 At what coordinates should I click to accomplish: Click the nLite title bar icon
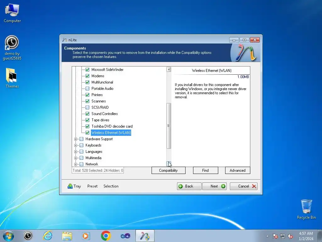point(65,40)
